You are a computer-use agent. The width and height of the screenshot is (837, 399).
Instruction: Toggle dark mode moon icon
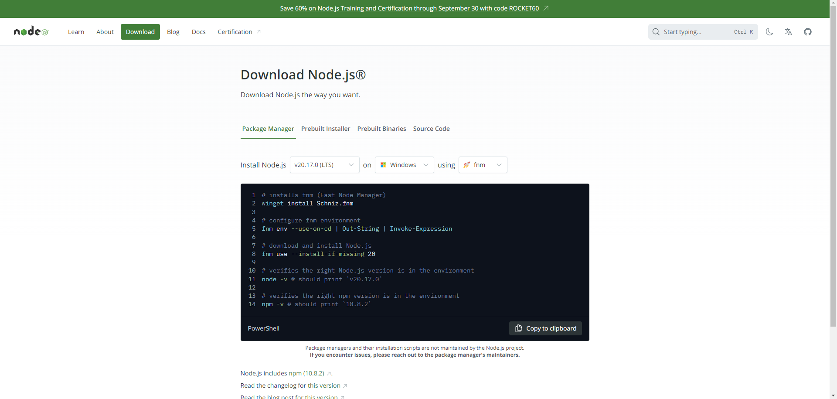(769, 32)
